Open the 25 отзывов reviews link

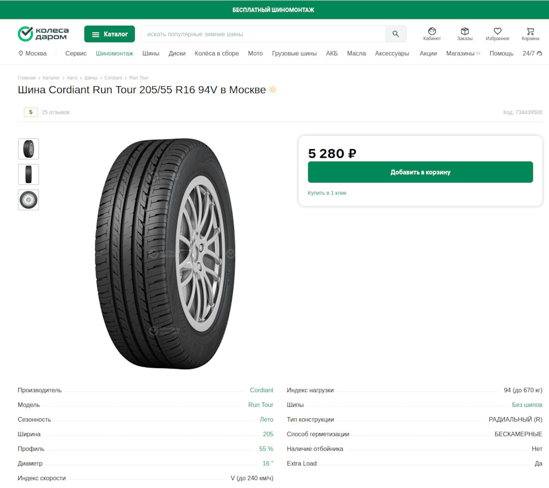[55, 113]
